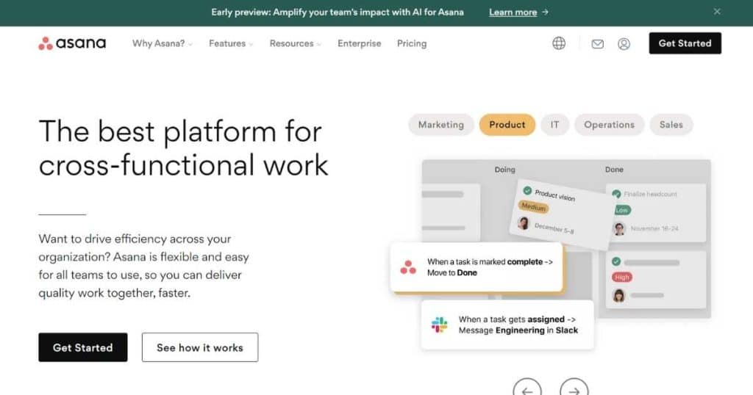
Task: Click the Product vision task title
Action: tap(554, 195)
